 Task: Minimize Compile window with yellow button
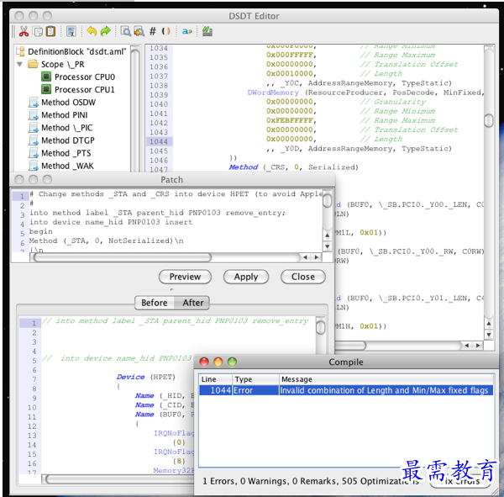pyautogui.click(x=218, y=362)
